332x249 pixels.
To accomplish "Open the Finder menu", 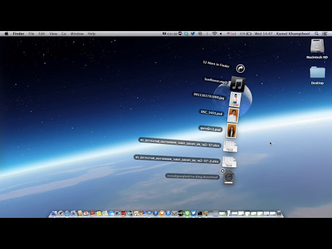I will [19, 34].
